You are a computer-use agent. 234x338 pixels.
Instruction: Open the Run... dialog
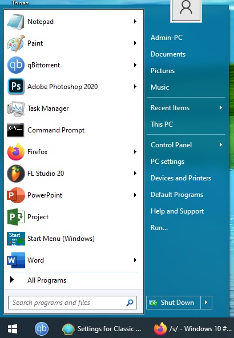(x=159, y=228)
